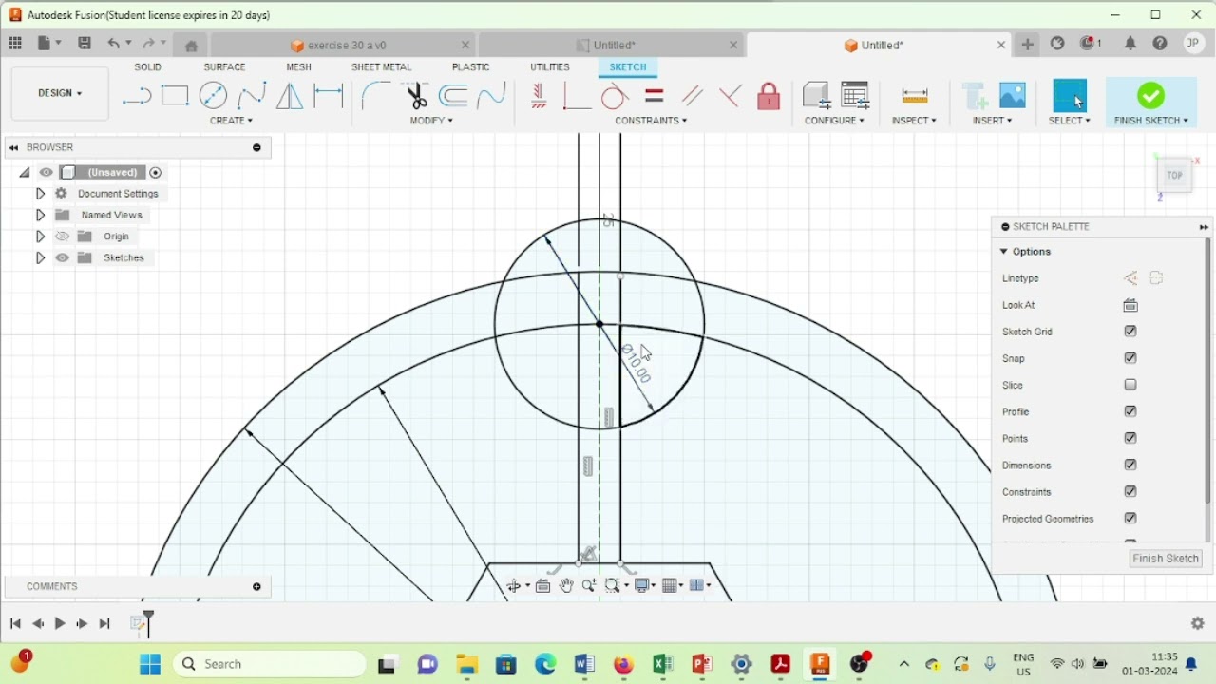This screenshot has width=1216, height=684.
Task: Click the Look At icon in palette
Action: coord(1130,305)
